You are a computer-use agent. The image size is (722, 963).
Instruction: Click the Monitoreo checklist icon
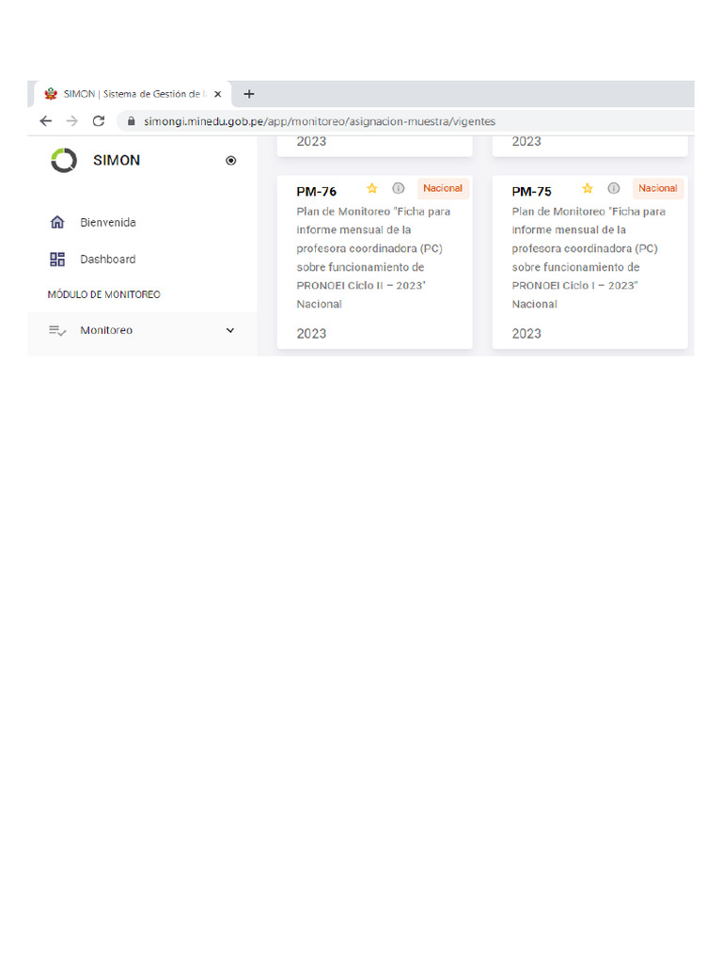(x=57, y=331)
